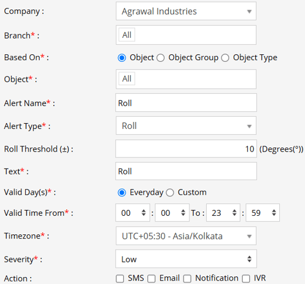
Task: Enable the SMS action checkbox
Action: 120,279
